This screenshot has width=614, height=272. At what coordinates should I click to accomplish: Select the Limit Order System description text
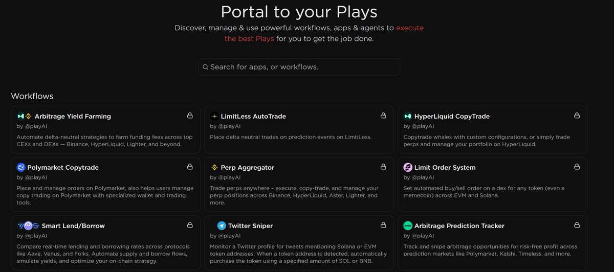coord(484,191)
